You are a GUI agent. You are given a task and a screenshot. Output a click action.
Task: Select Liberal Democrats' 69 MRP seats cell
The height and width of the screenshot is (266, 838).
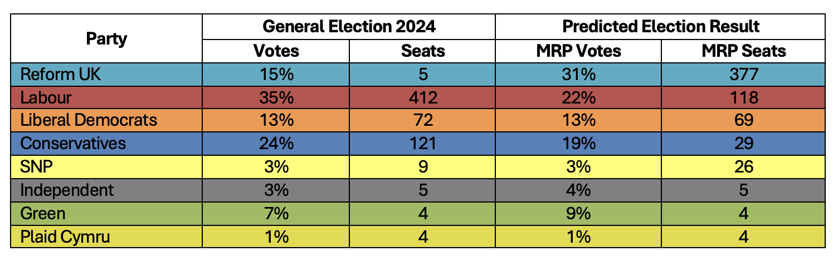[743, 120]
